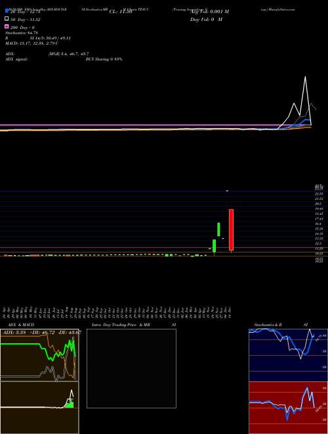Image resolution: width=328 pixels, height=434 pixels.
Task: Click the white 50 Day legend square
Action: coord(7,19)
